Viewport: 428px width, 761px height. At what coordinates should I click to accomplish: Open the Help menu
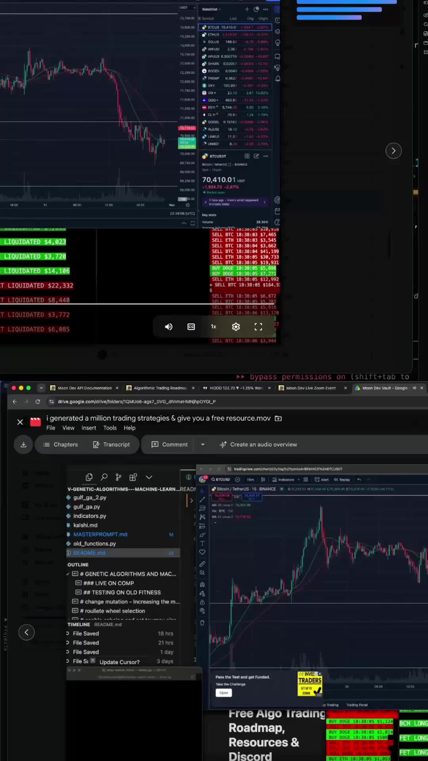tap(130, 428)
